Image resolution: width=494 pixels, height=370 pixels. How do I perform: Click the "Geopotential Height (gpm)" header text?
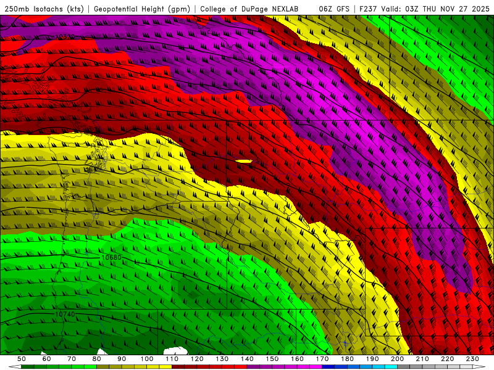tap(142, 9)
